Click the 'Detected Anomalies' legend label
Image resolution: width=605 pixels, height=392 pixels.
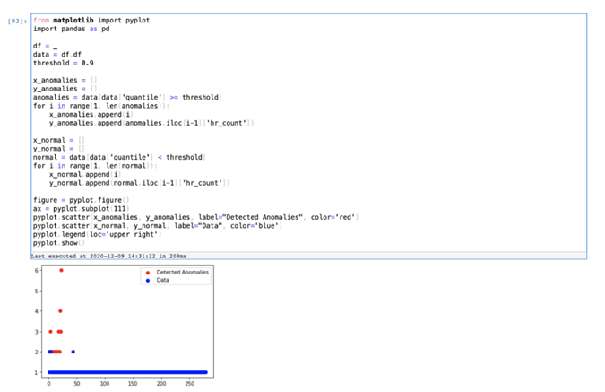tap(181, 272)
